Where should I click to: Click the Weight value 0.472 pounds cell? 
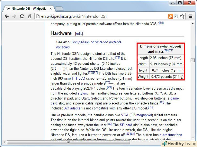[x=166, y=77]
